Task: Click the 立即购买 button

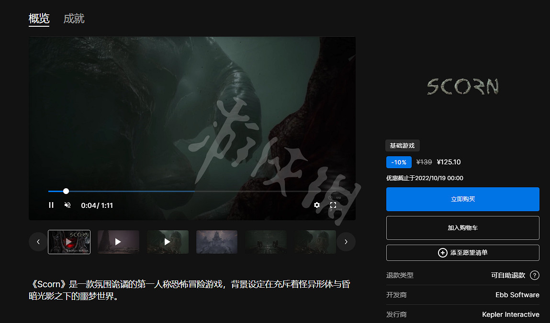Action: pos(462,199)
